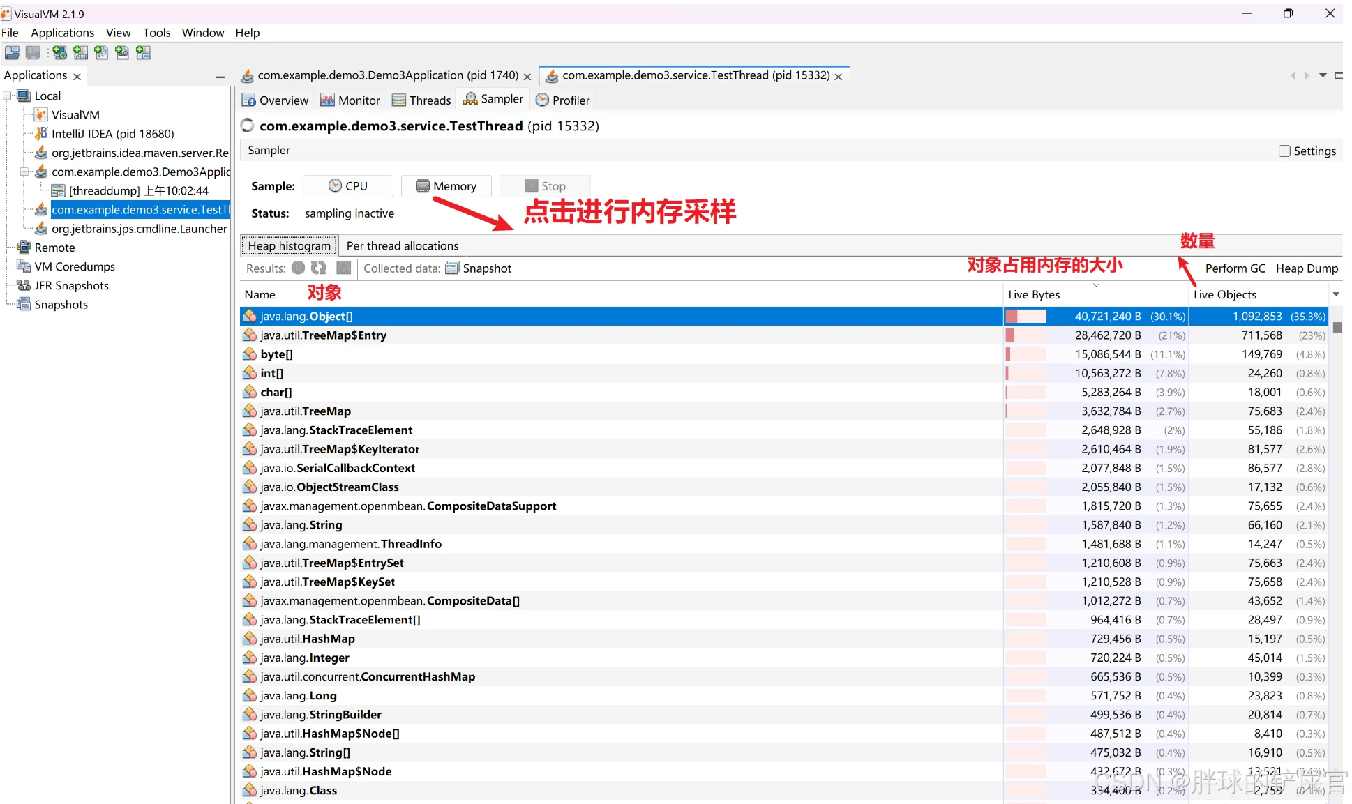
Task: Select the java.lang.StringBuilder row
Action: [x=784, y=715]
